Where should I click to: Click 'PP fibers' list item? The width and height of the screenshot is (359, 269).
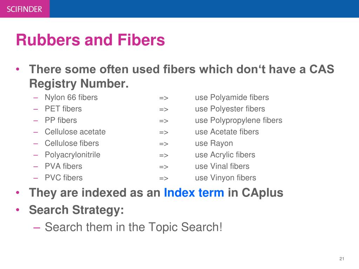pyautogui.click(x=61, y=120)
